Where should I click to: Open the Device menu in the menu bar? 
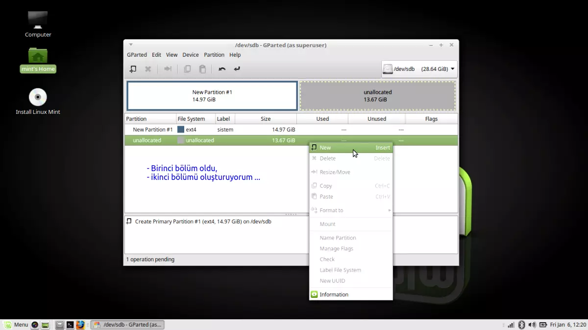[191, 55]
